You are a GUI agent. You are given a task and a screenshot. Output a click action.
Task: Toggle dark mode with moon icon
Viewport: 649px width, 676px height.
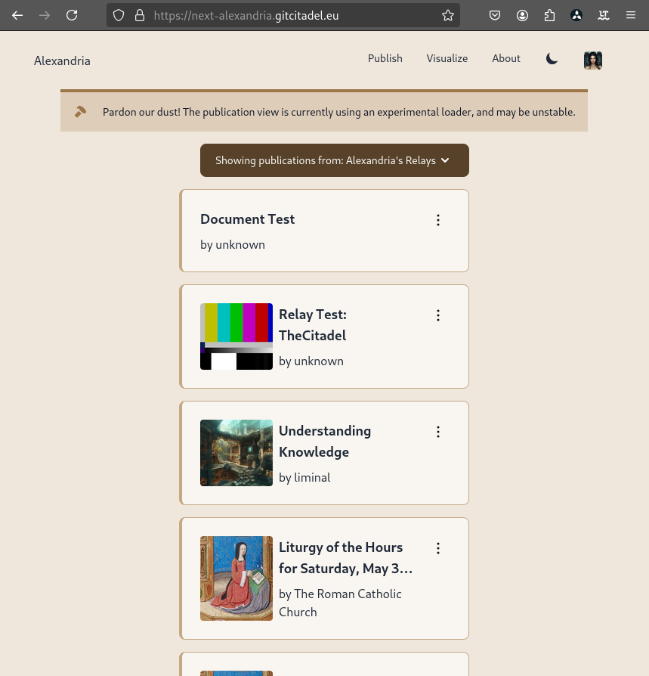pos(552,59)
